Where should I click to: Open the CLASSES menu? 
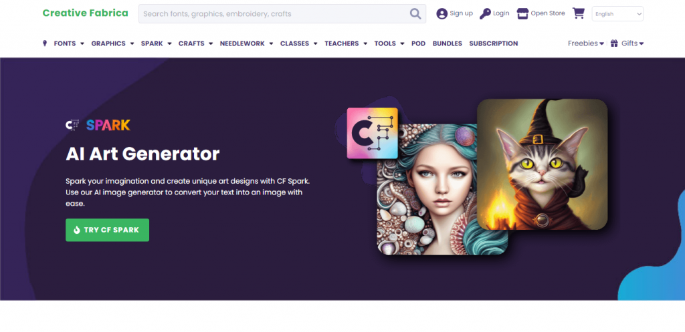[294, 43]
